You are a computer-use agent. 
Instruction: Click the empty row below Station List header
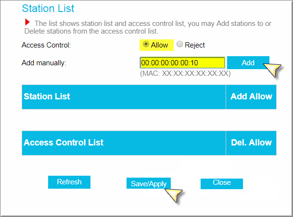click(x=149, y=120)
